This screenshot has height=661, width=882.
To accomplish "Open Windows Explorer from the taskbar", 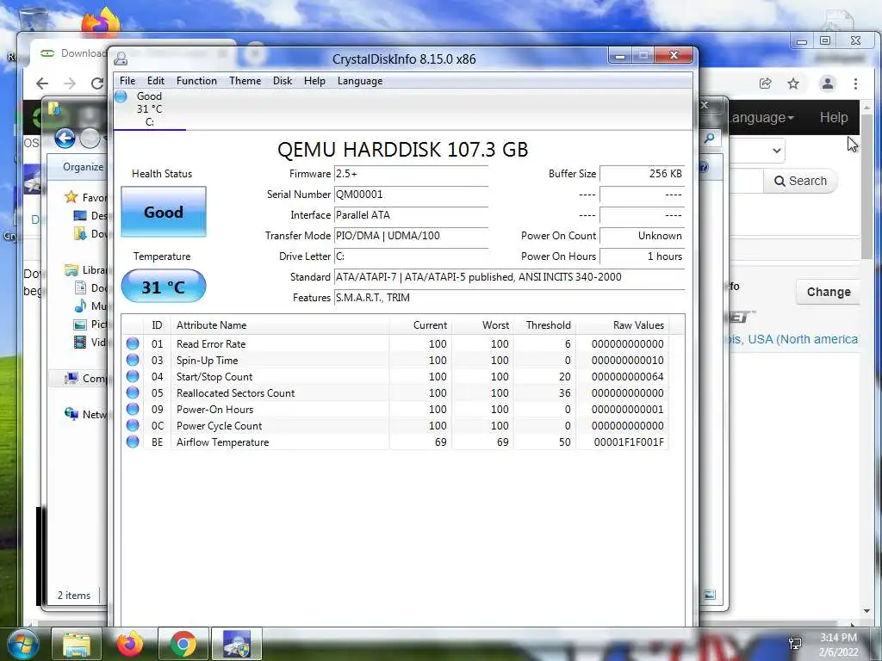I will click(77, 644).
